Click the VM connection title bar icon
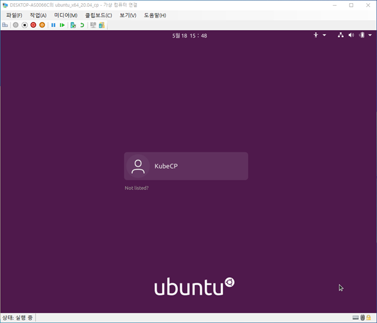The width and height of the screenshot is (377, 323). click(5, 5)
